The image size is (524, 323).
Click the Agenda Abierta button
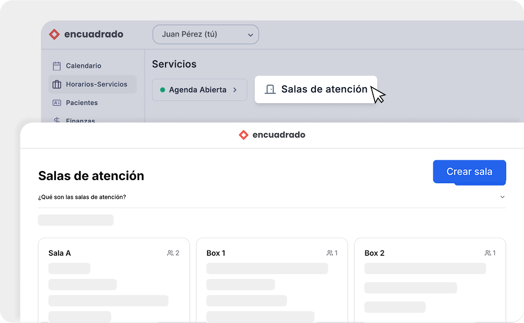tap(199, 90)
